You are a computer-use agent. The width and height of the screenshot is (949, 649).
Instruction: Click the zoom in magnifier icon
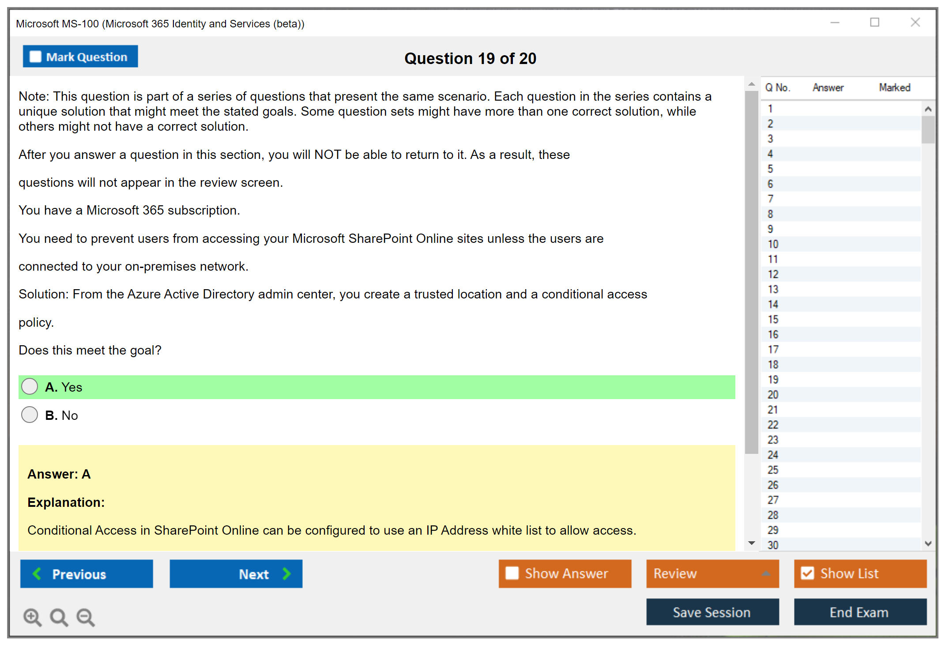point(32,617)
